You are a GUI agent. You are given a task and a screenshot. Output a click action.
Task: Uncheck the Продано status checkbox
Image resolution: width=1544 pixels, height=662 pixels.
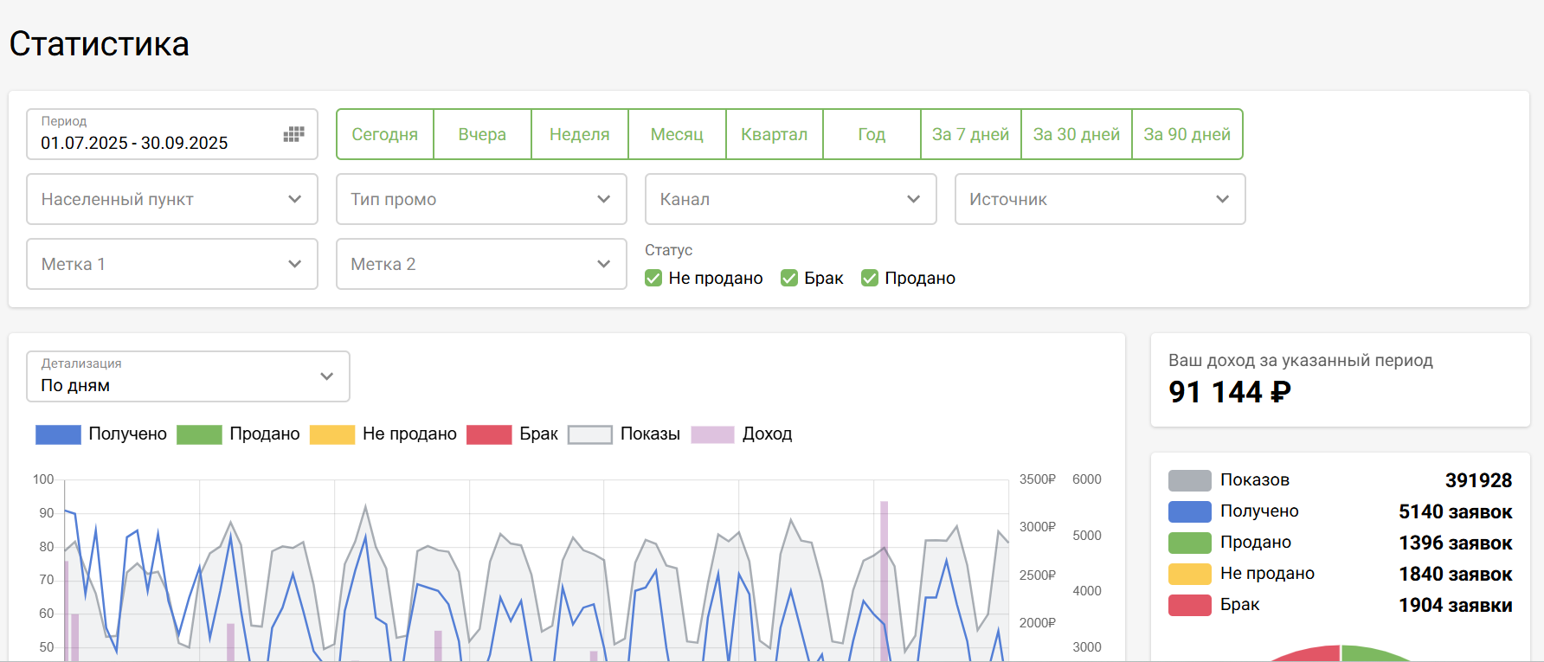[870, 278]
